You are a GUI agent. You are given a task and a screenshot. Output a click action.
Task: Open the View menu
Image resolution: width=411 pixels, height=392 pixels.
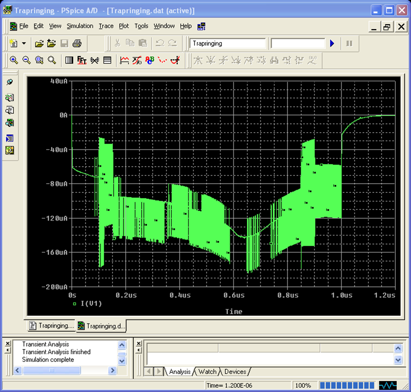[x=55, y=26]
